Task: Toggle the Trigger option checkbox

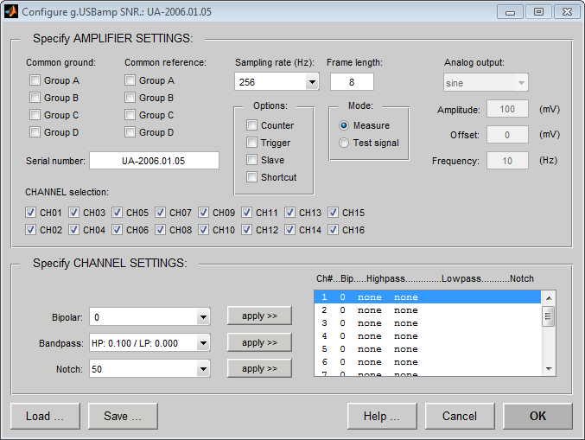Action: tap(251, 143)
